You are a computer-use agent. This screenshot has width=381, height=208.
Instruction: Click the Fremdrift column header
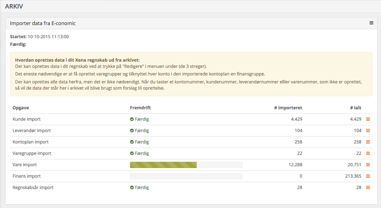click(140, 108)
